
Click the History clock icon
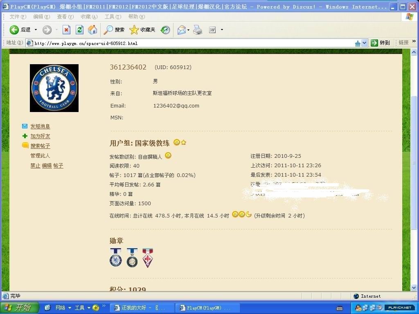[x=165, y=30]
